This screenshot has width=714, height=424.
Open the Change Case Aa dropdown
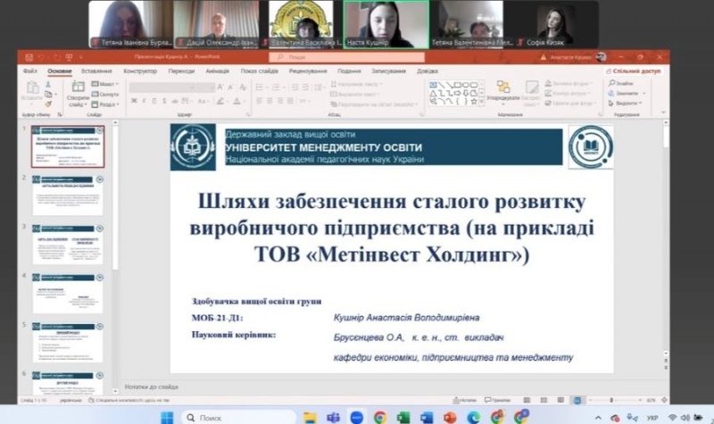point(203,101)
